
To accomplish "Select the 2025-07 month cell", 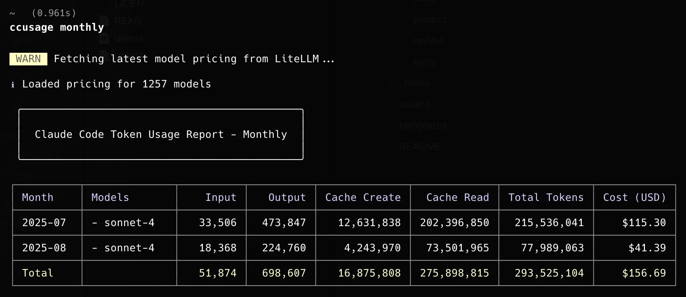I will coord(44,223).
